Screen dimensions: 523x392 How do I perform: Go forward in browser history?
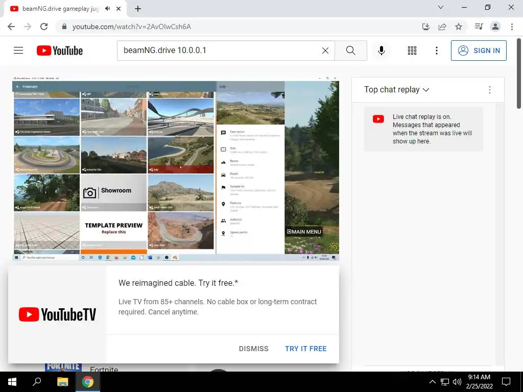pyautogui.click(x=28, y=27)
